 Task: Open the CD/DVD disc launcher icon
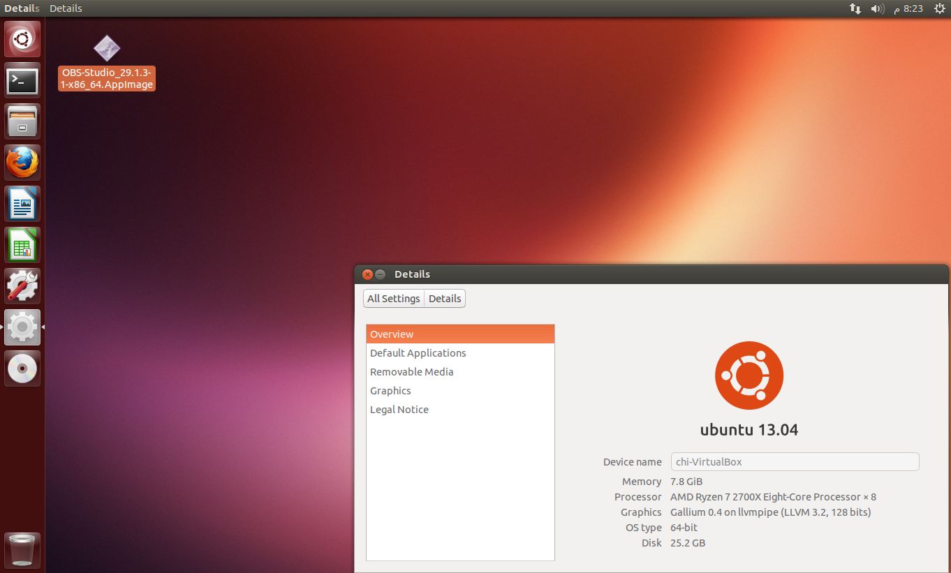click(22, 369)
